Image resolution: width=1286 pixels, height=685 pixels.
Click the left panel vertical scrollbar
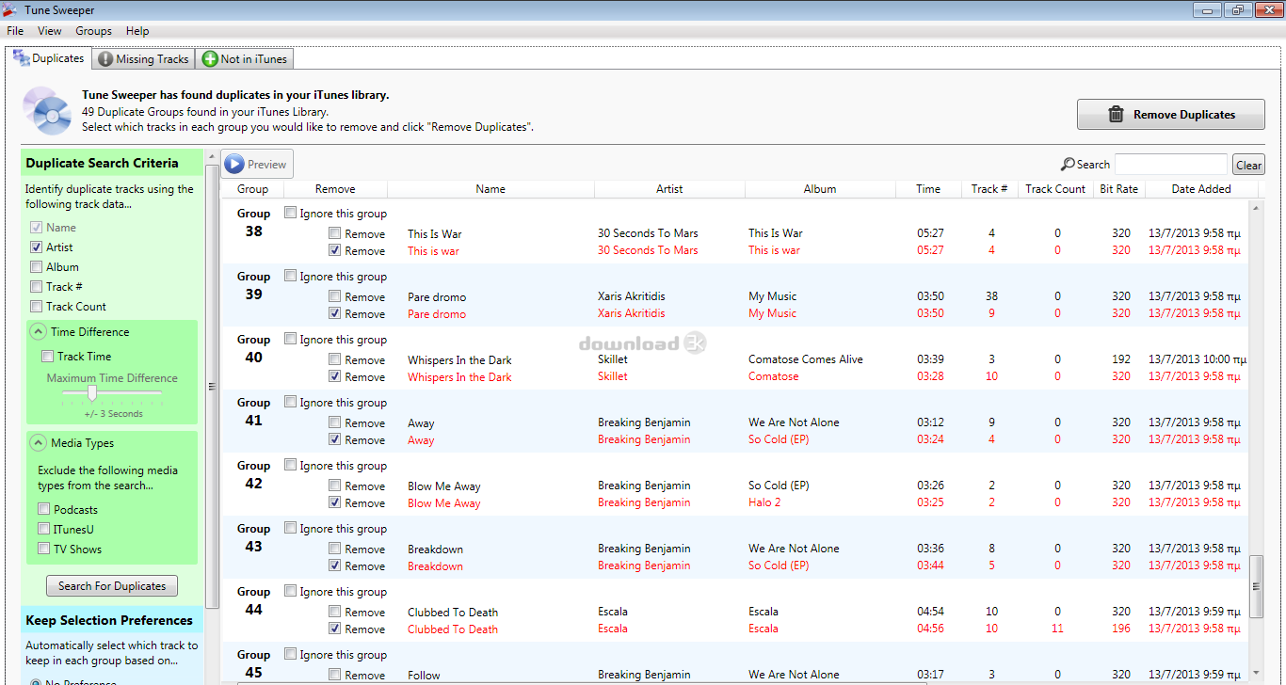click(212, 387)
